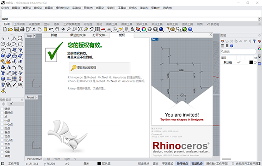The image size is (262, 166).
Task: Click the blue Help question mark in toolbar
Action: (190, 29)
